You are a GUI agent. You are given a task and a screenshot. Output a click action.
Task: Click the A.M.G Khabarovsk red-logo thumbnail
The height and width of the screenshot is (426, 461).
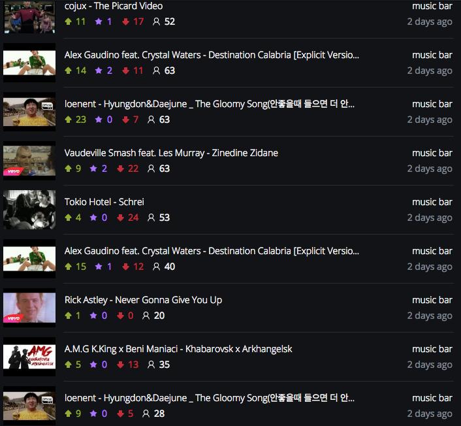coord(29,356)
